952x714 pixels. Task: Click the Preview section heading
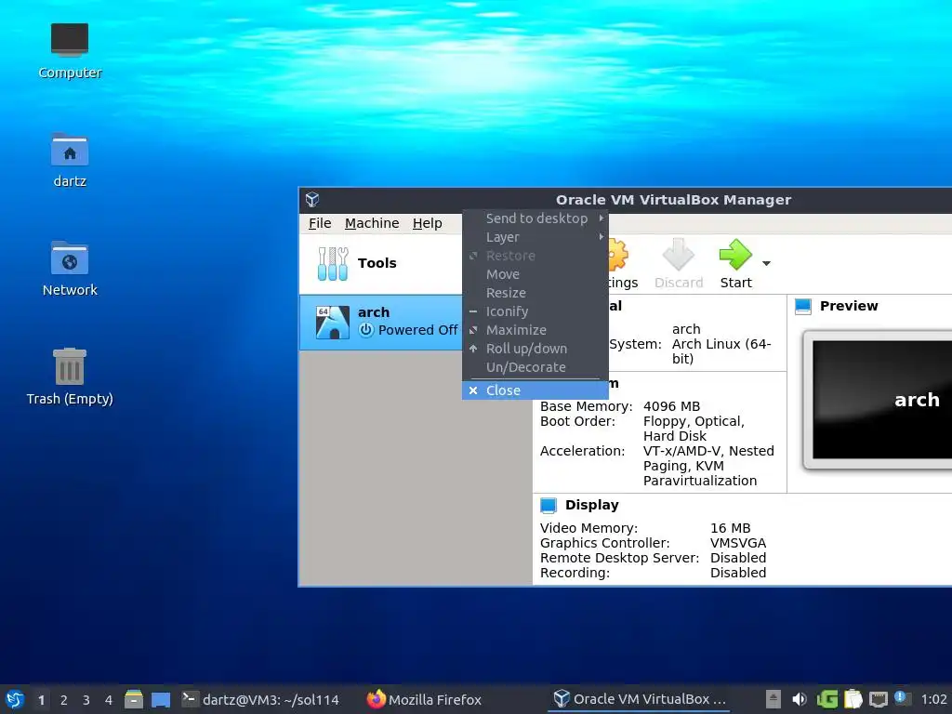tap(849, 306)
